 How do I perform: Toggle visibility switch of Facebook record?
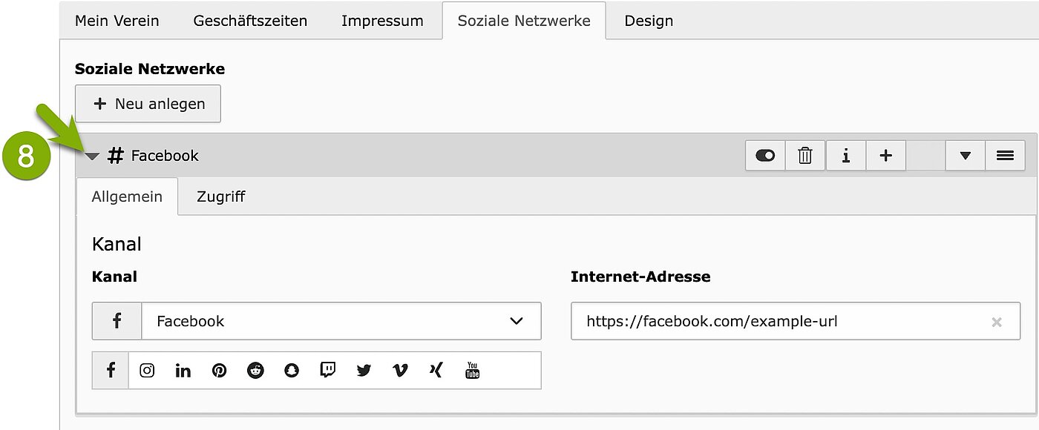click(765, 156)
